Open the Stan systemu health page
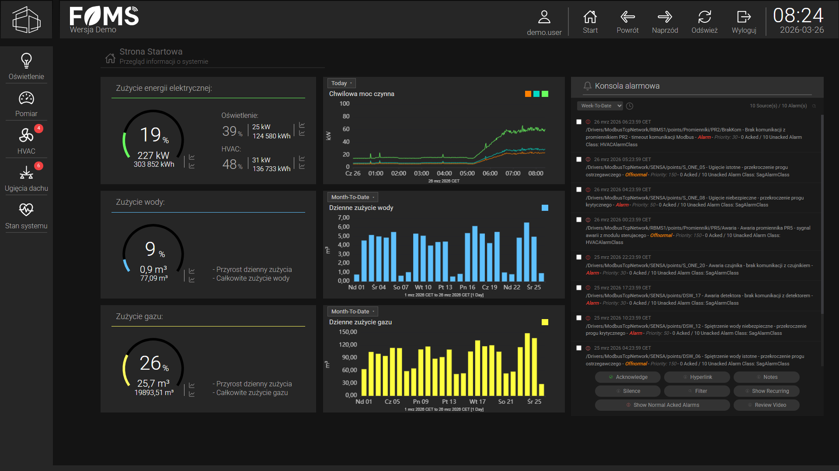839x471 pixels. coord(26,216)
